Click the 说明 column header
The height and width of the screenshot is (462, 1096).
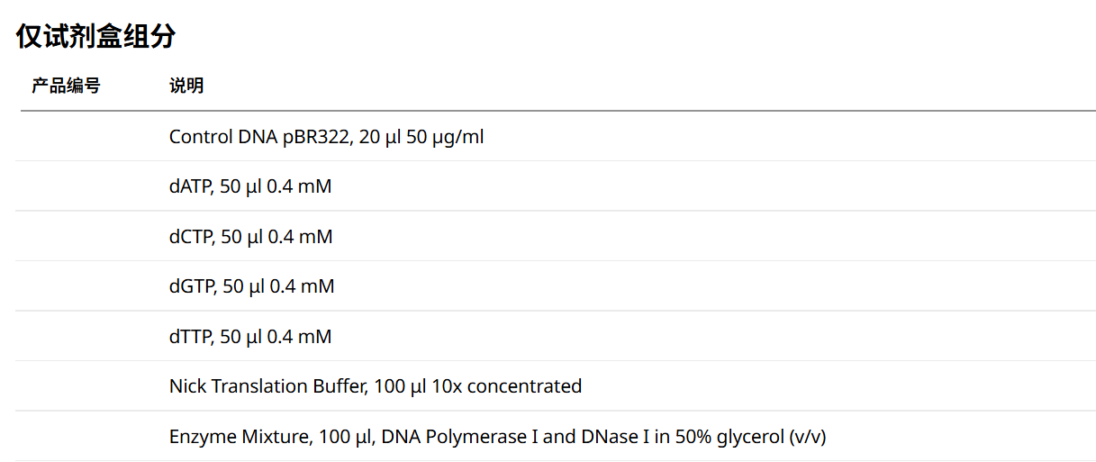click(x=186, y=86)
